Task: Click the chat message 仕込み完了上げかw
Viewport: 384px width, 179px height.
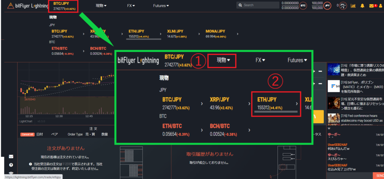Action: pos(342,169)
